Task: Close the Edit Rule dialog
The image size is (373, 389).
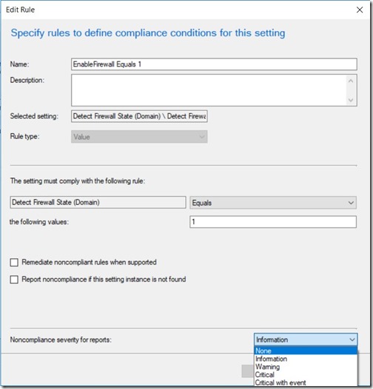Action: tap(360, 10)
